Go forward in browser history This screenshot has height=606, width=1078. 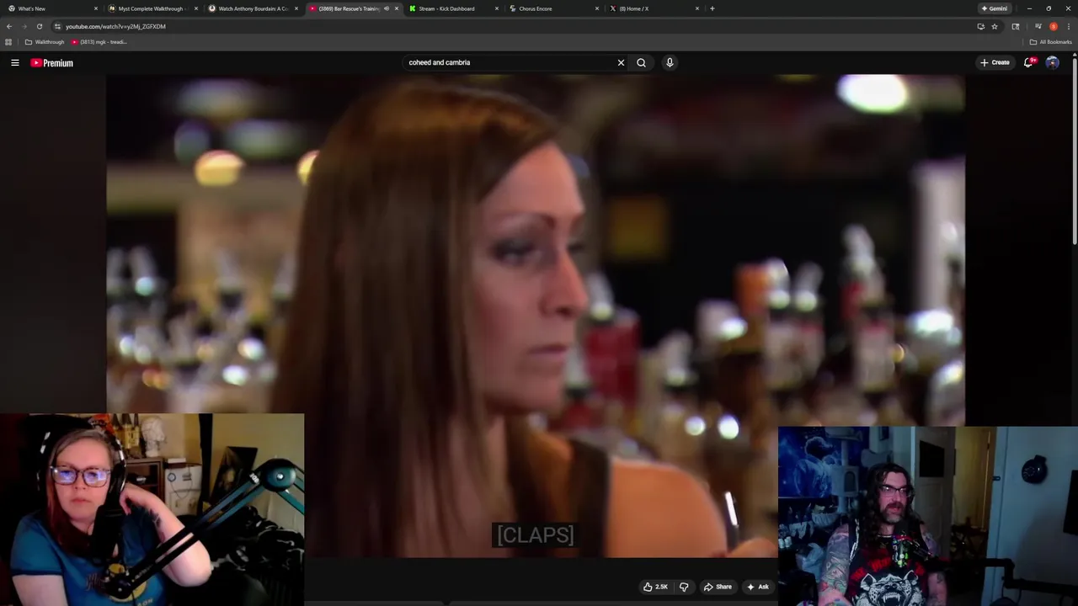(24, 26)
